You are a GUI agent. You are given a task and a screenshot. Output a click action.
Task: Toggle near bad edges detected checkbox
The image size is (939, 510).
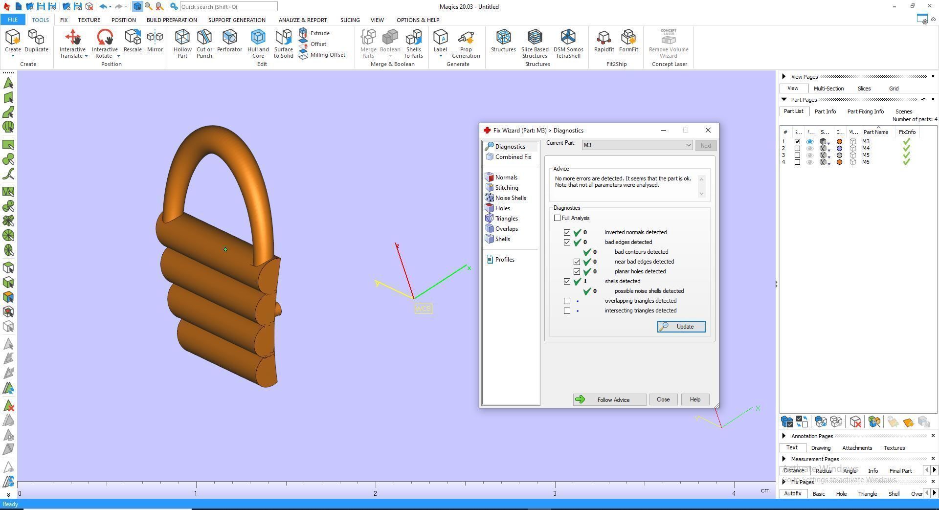point(577,262)
